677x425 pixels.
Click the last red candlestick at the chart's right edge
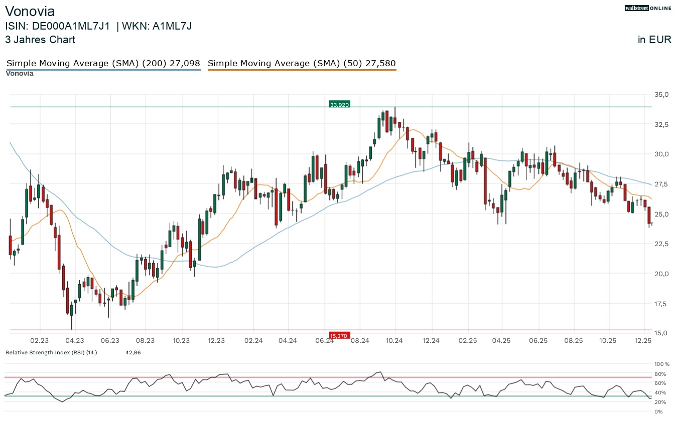649,215
